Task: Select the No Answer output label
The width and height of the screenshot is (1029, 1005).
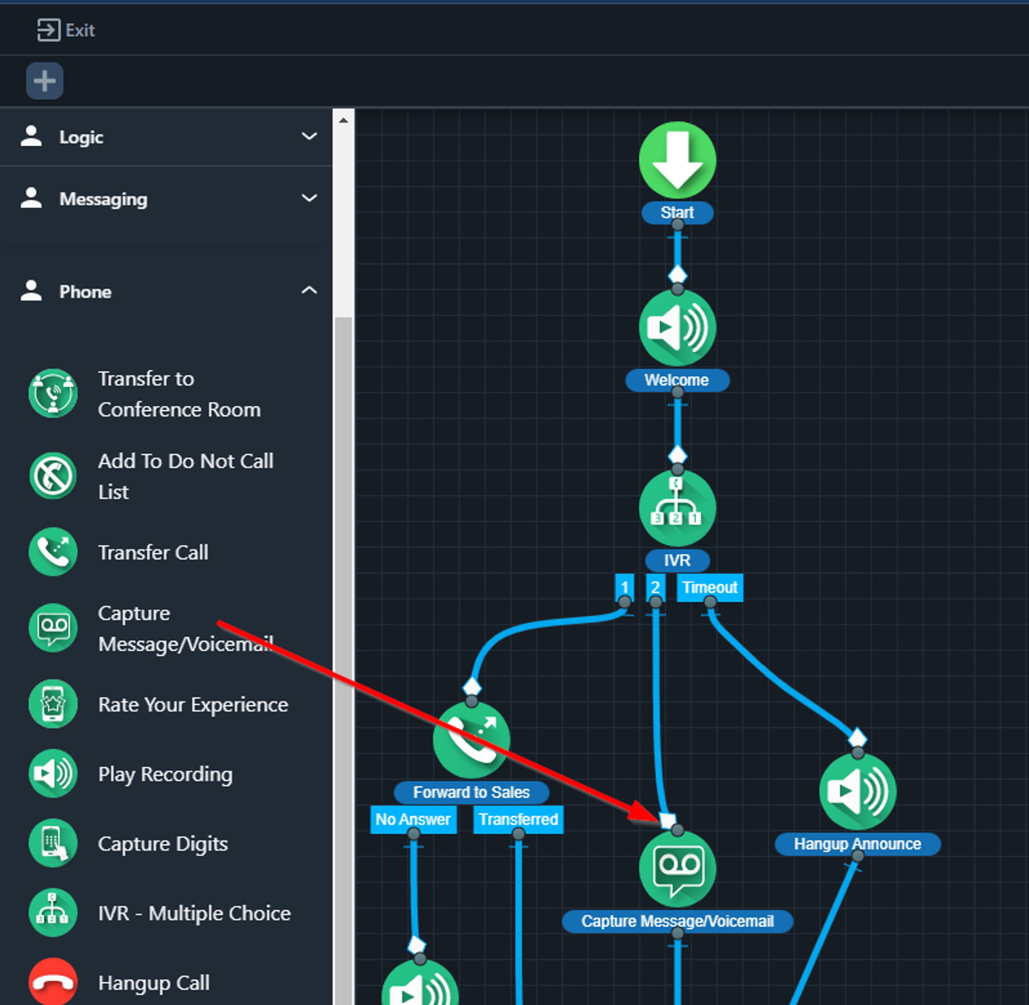Action: tap(413, 819)
